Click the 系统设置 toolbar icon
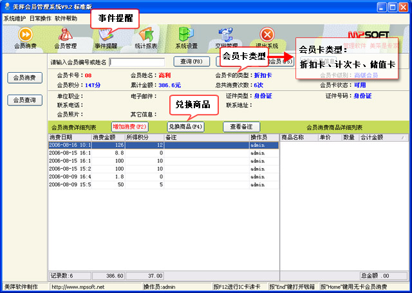Screen dimensions: 412x293 (187, 37)
